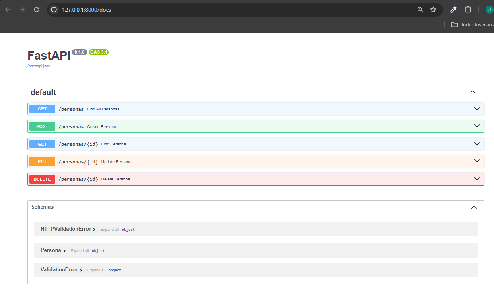This screenshot has height=298, width=494.
Task: Open the profile avatar J
Action: point(490,10)
